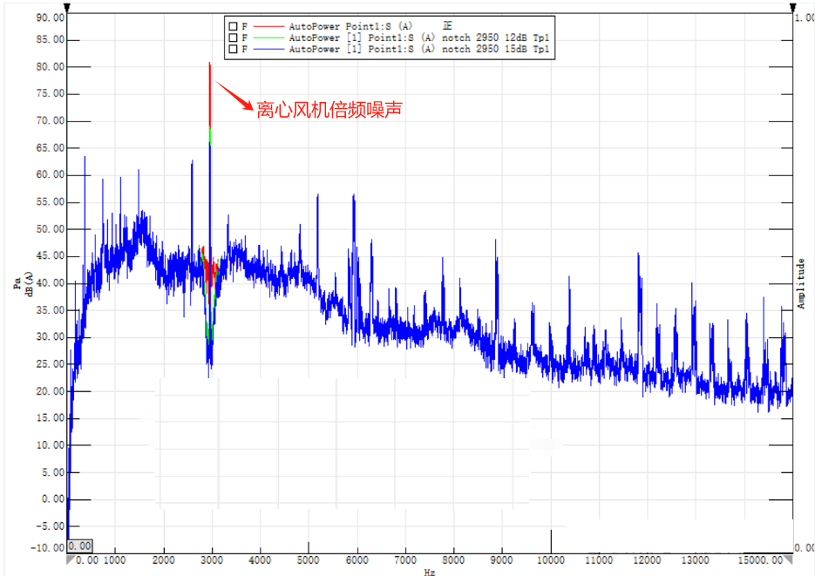Click the blue line swatch in legend
Screen dimensions: 815x576
(x=268, y=50)
